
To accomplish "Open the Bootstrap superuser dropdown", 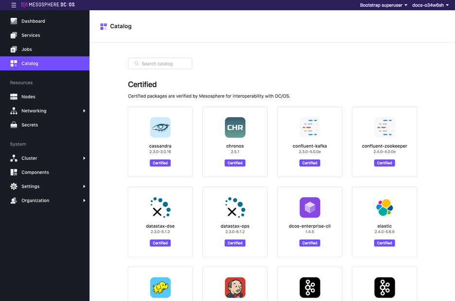I will (384, 5).
